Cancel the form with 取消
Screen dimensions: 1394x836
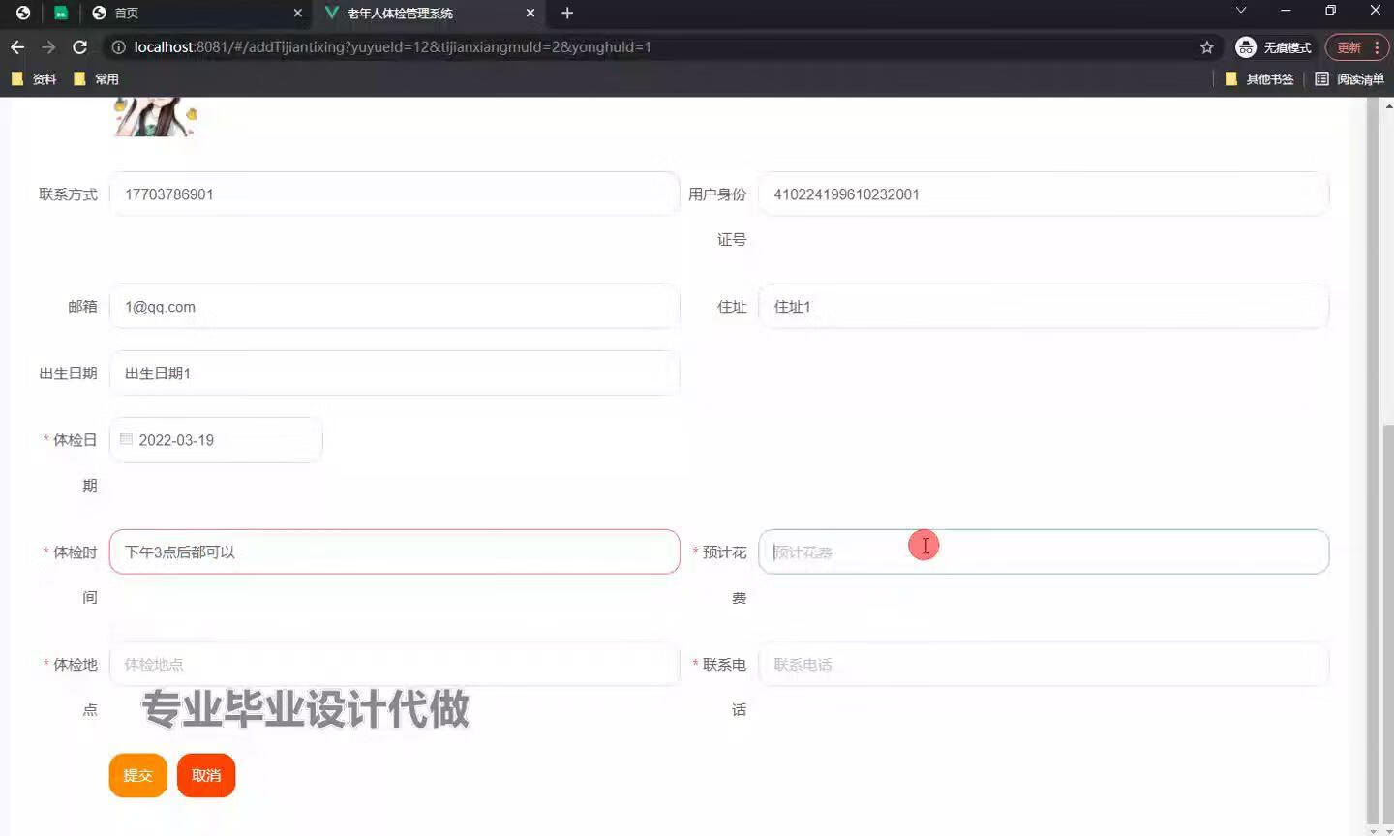point(206,776)
